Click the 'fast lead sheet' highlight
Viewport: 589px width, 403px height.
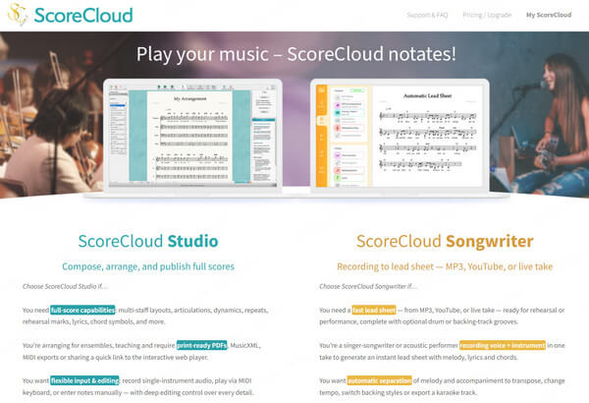pos(374,310)
